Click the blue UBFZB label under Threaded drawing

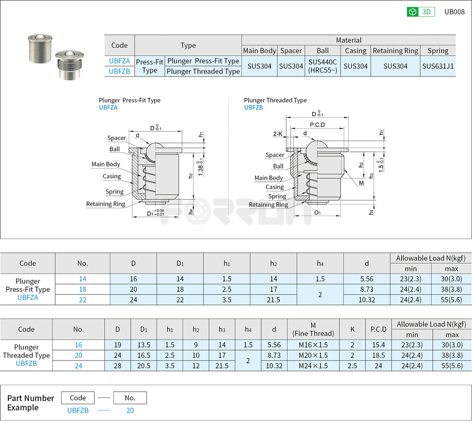pyautogui.click(x=253, y=107)
